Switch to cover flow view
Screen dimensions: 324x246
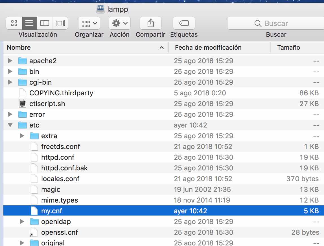60,23
